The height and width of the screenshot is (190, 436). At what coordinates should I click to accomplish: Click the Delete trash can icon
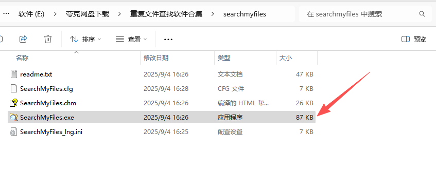(x=48, y=39)
